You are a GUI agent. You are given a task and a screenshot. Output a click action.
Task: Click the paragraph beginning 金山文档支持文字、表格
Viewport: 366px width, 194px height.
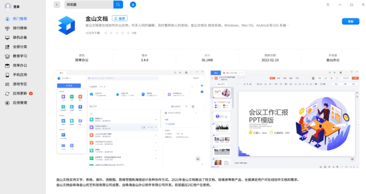coord(178,180)
